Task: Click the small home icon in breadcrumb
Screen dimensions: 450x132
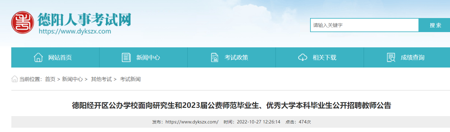Action: pyautogui.click(x=15, y=79)
